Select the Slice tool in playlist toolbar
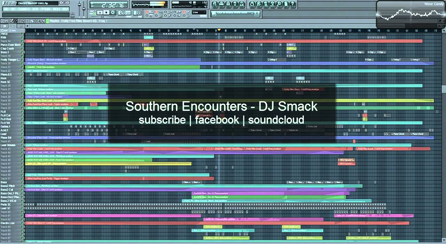Viewport: 446px width, 244px height. click(31, 21)
